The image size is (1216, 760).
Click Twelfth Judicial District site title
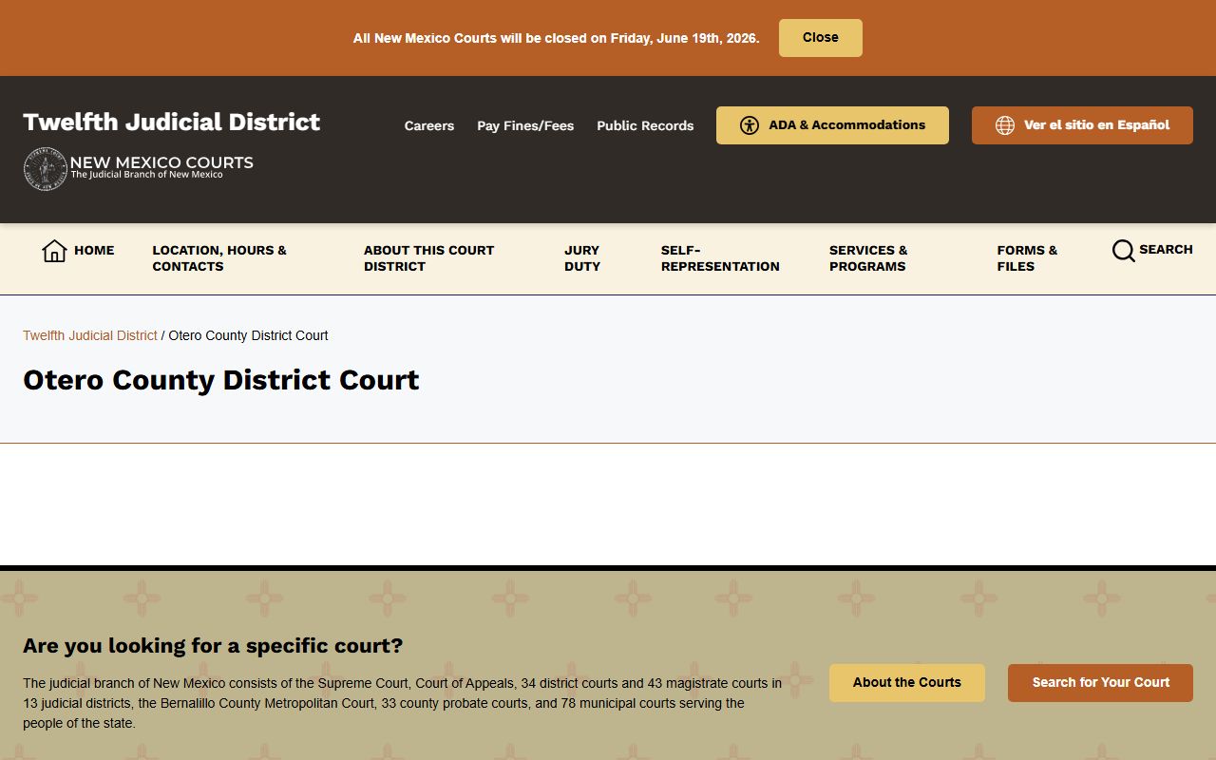click(x=172, y=122)
